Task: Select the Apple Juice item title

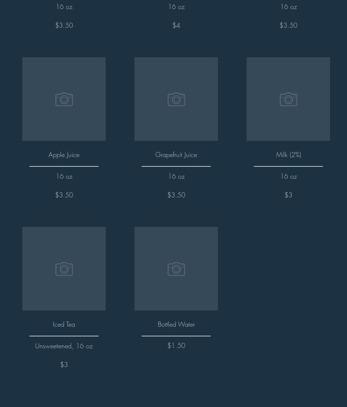Action: point(64,155)
